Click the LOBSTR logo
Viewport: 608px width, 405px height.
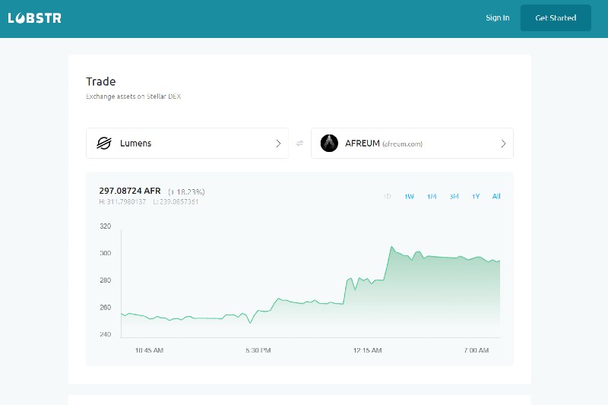pyautogui.click(x=34, y=17)
